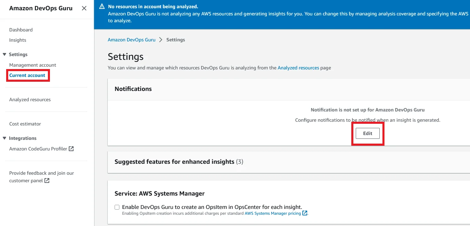The width and height of the screenshot is (470, 226).
Task: Click external link icon after customer panel
Action: [47, 181]
